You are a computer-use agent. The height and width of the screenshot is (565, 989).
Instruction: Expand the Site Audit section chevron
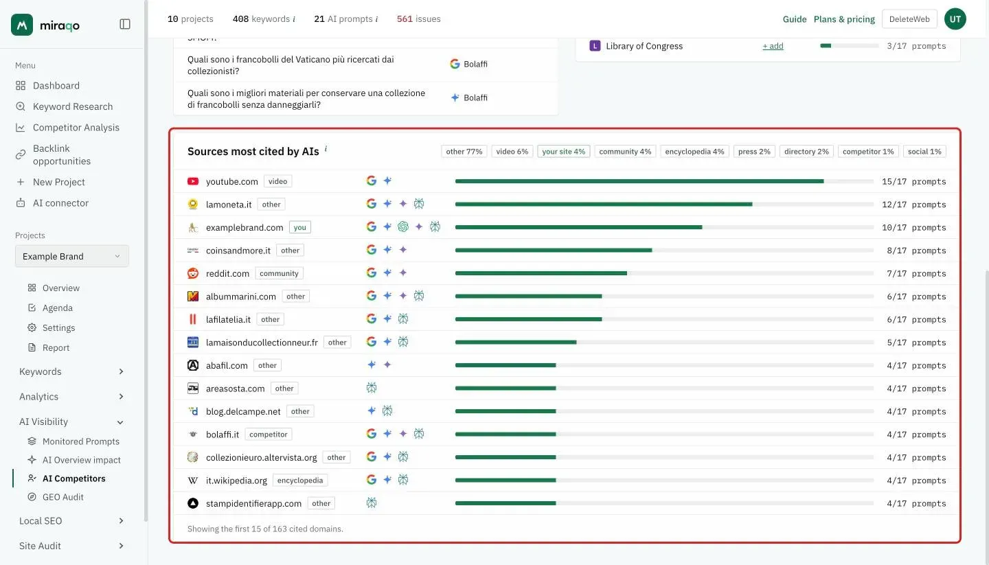121,546
